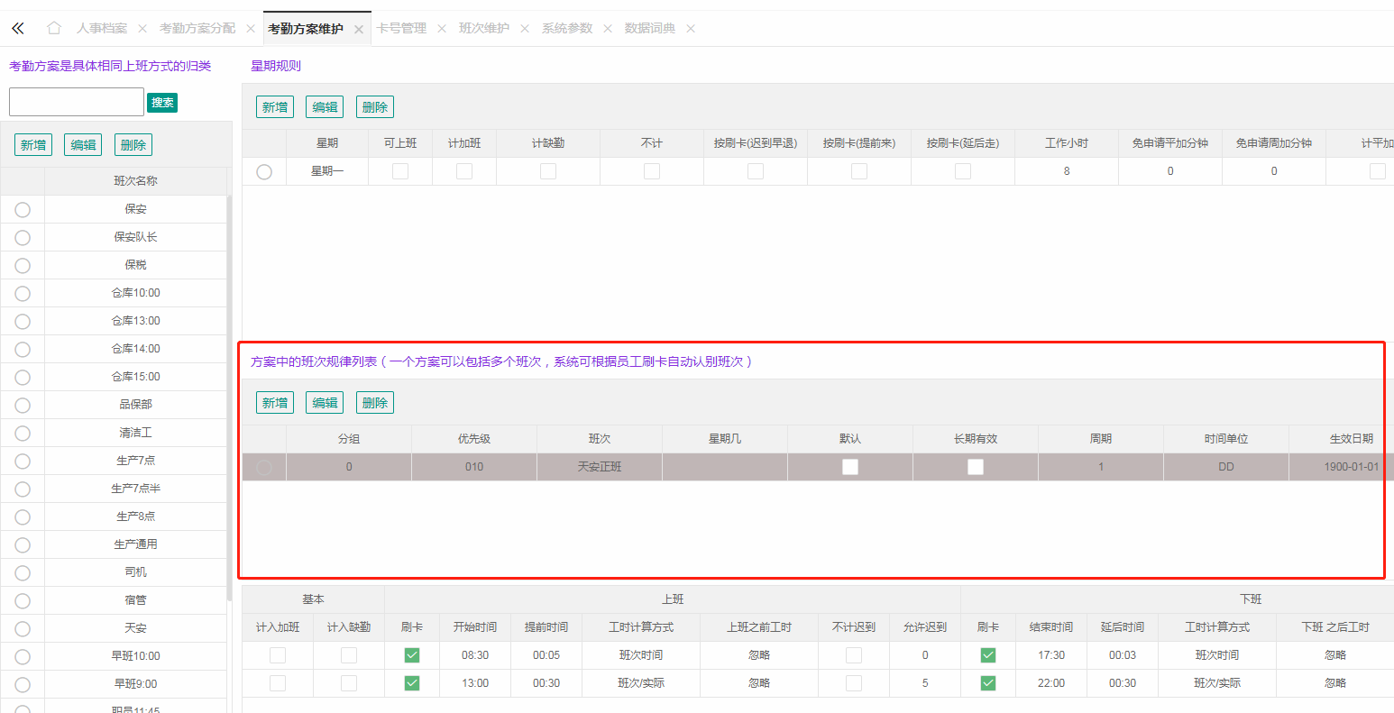Close the 考勤方案维护 tab
1394x713 pixels.
click(359, 30)
